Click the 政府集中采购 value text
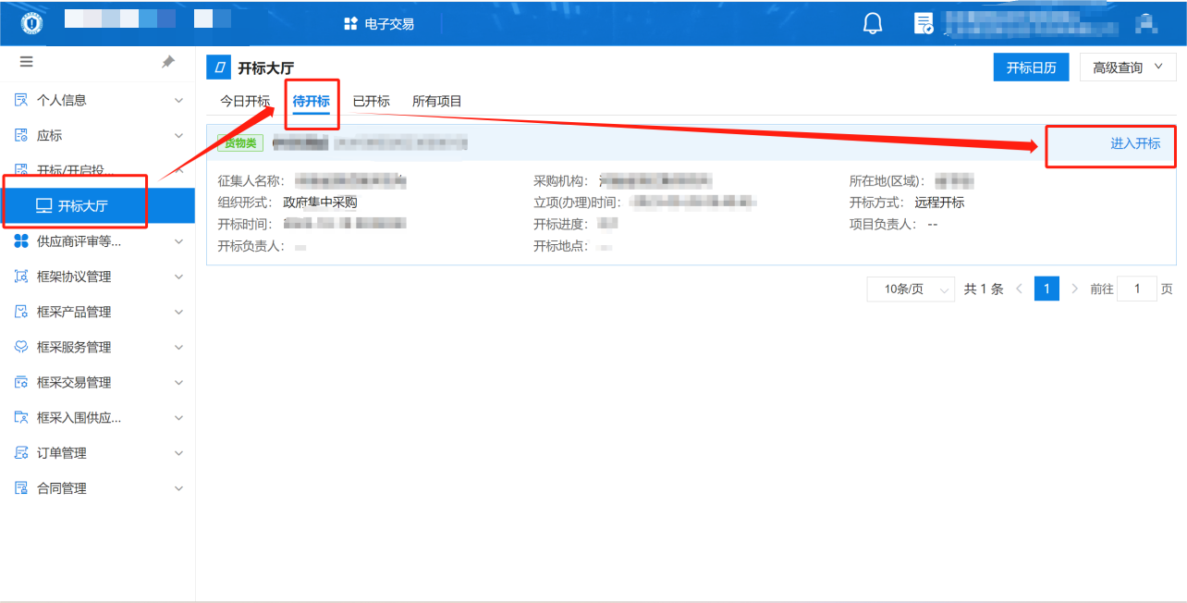The width and height of the screenshot is (1187, 603). [x=320, y=203]
